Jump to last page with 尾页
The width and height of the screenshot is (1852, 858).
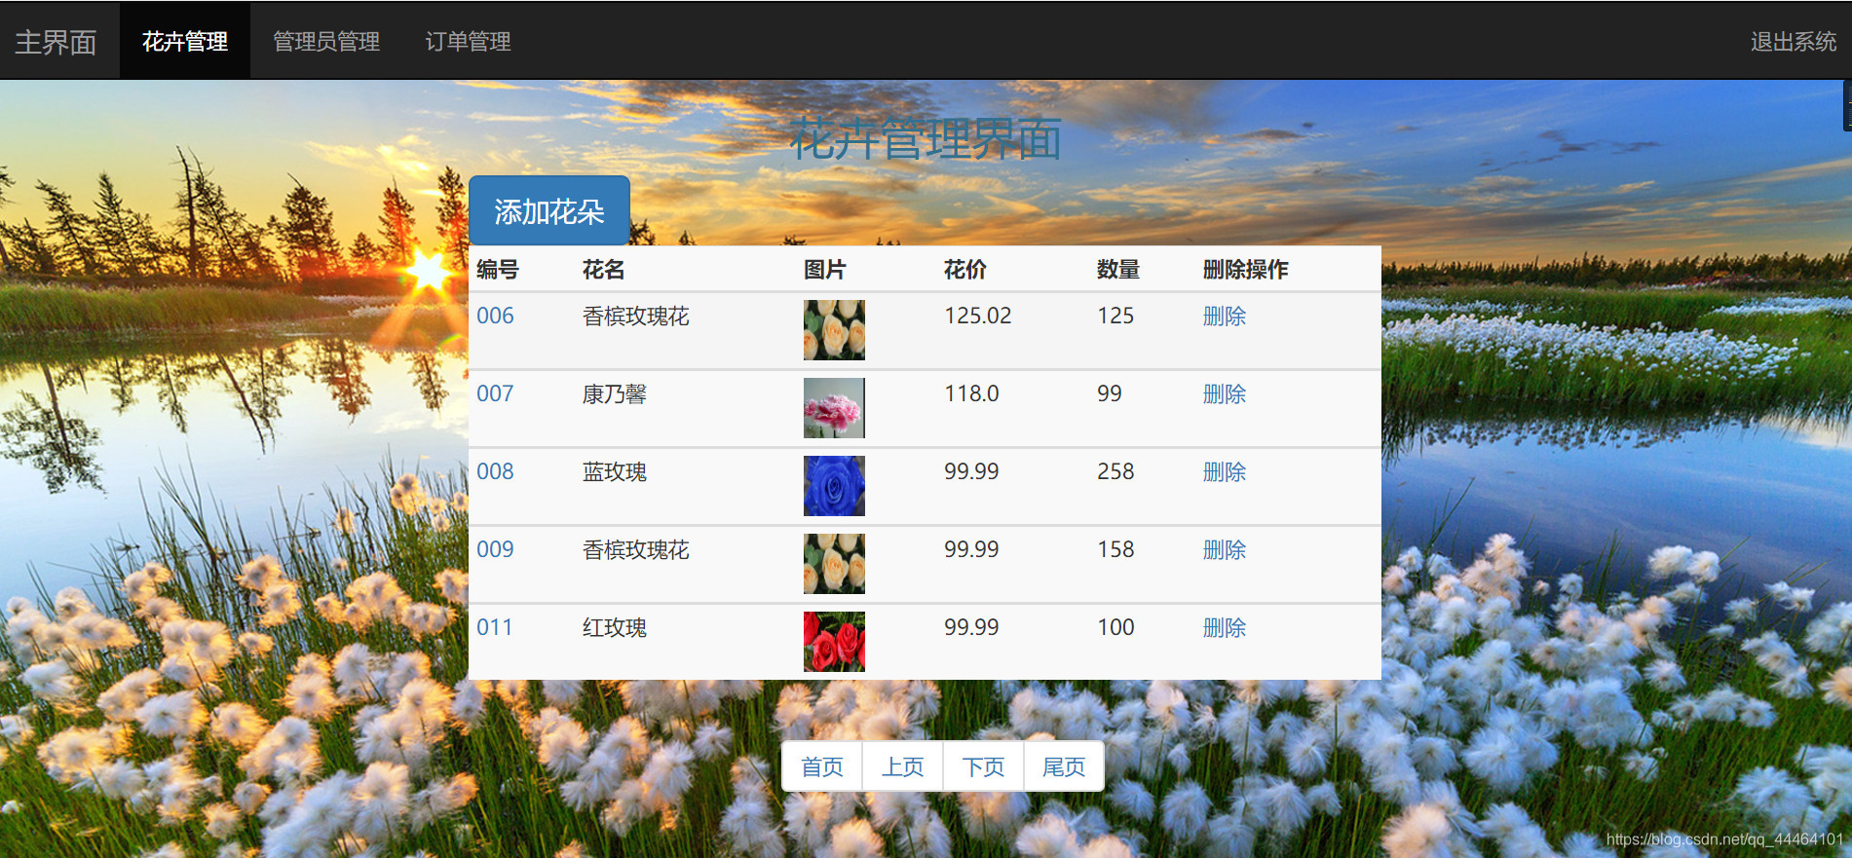(x=1064, y=766)
